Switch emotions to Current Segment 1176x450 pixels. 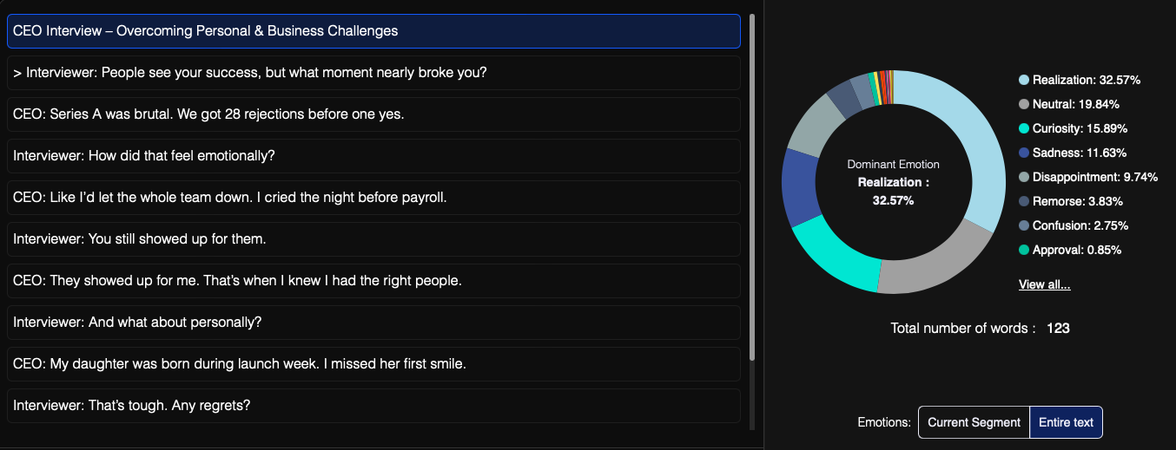click(x=974, y=422)
